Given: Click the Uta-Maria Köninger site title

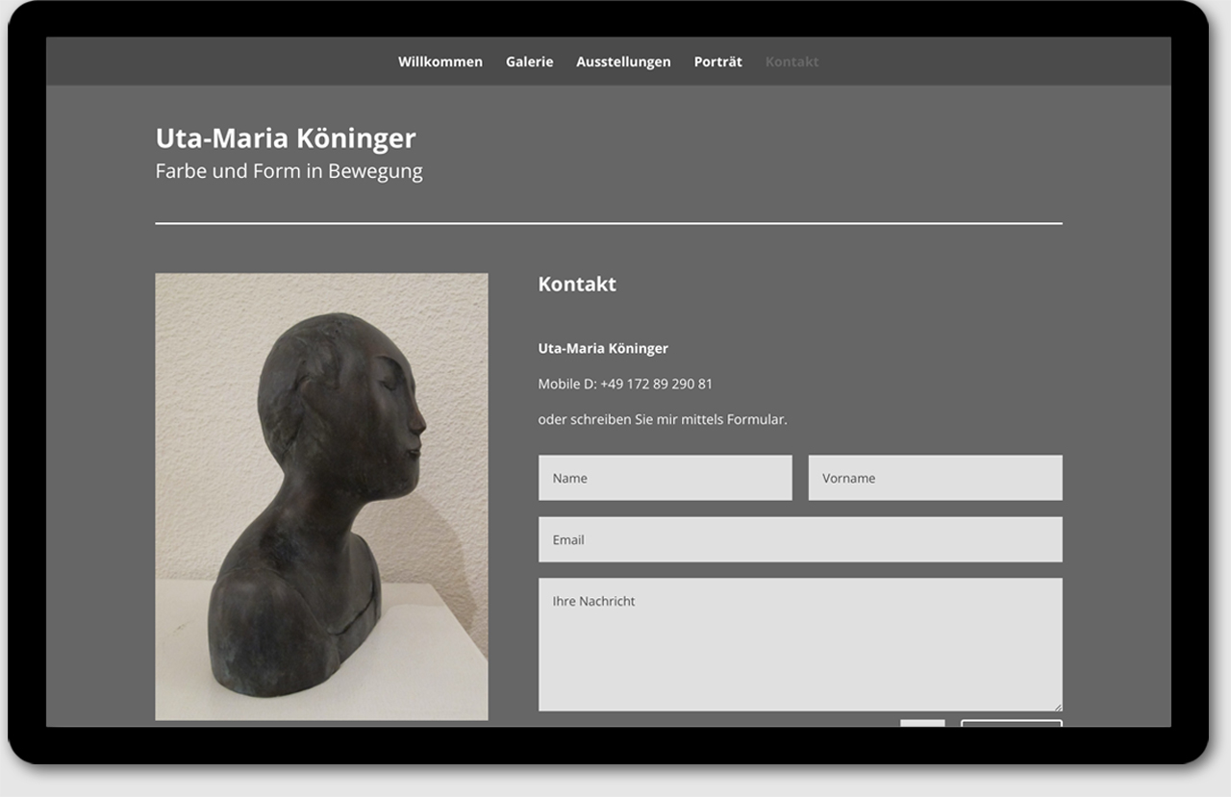Looking at the screenshot, I should coord(286,138).
